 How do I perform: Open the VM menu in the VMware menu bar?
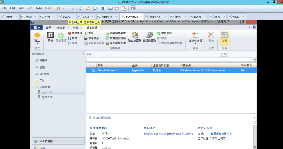point(30,8)
